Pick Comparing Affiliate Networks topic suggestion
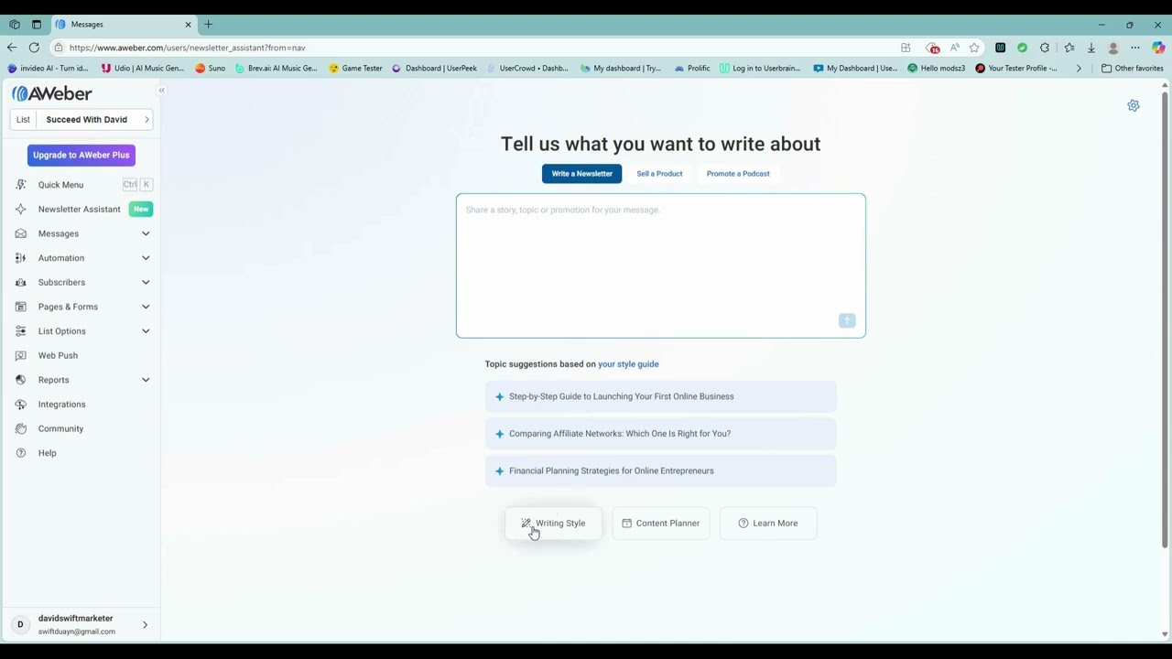1172x659 pixels. 660,434
